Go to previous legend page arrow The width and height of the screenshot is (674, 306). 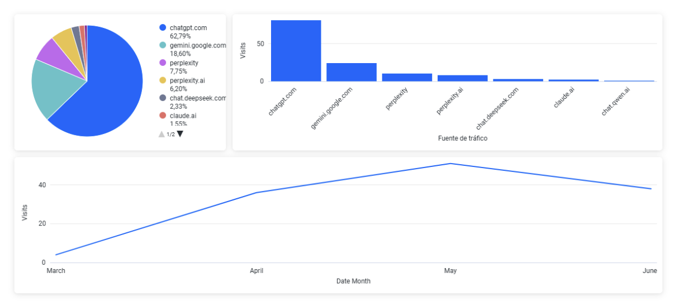(162, 134)
